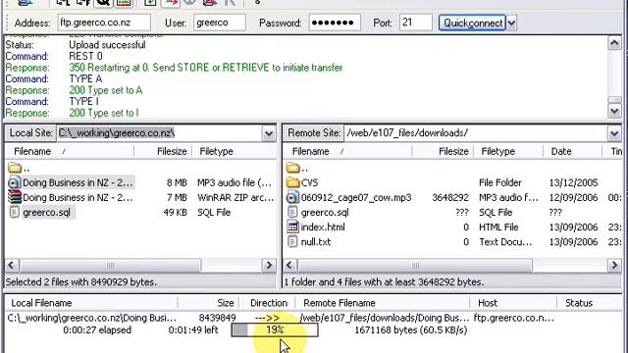Image resolution: width=628 pixels, height=353 pixels.
Task: Select the index.html file icon
Action: pos(293,227)
